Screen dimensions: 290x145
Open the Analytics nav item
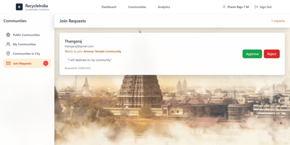click(x=164, y=7)
